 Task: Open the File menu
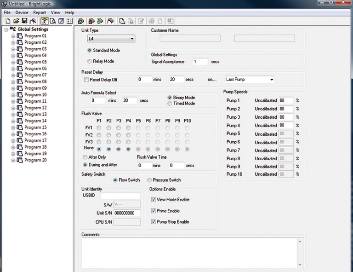pos(7,12)
